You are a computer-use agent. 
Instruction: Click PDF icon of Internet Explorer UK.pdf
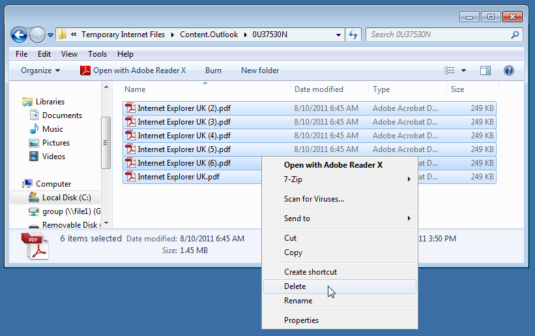coord(130,176)
